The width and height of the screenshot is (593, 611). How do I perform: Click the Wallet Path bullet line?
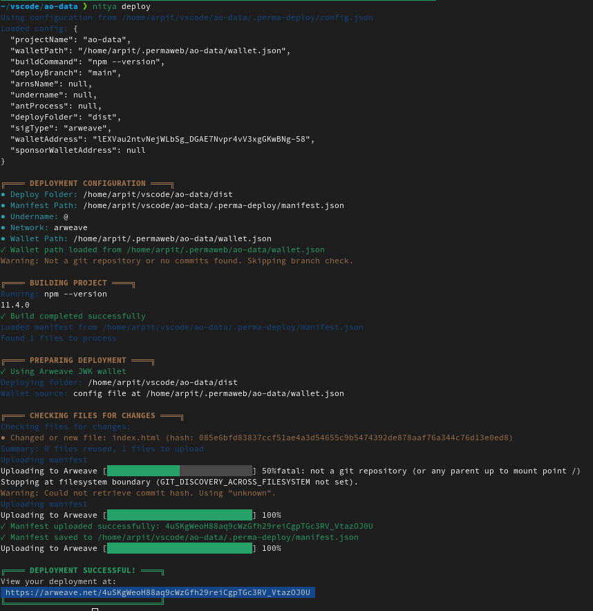point(136,238)
